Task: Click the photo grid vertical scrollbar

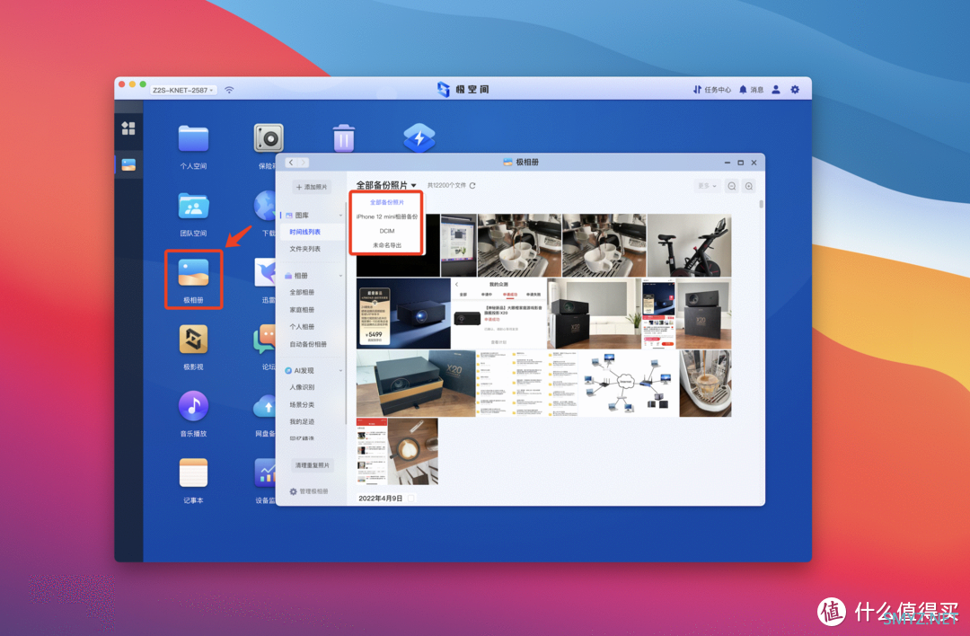Action: [x=761, y=204]
